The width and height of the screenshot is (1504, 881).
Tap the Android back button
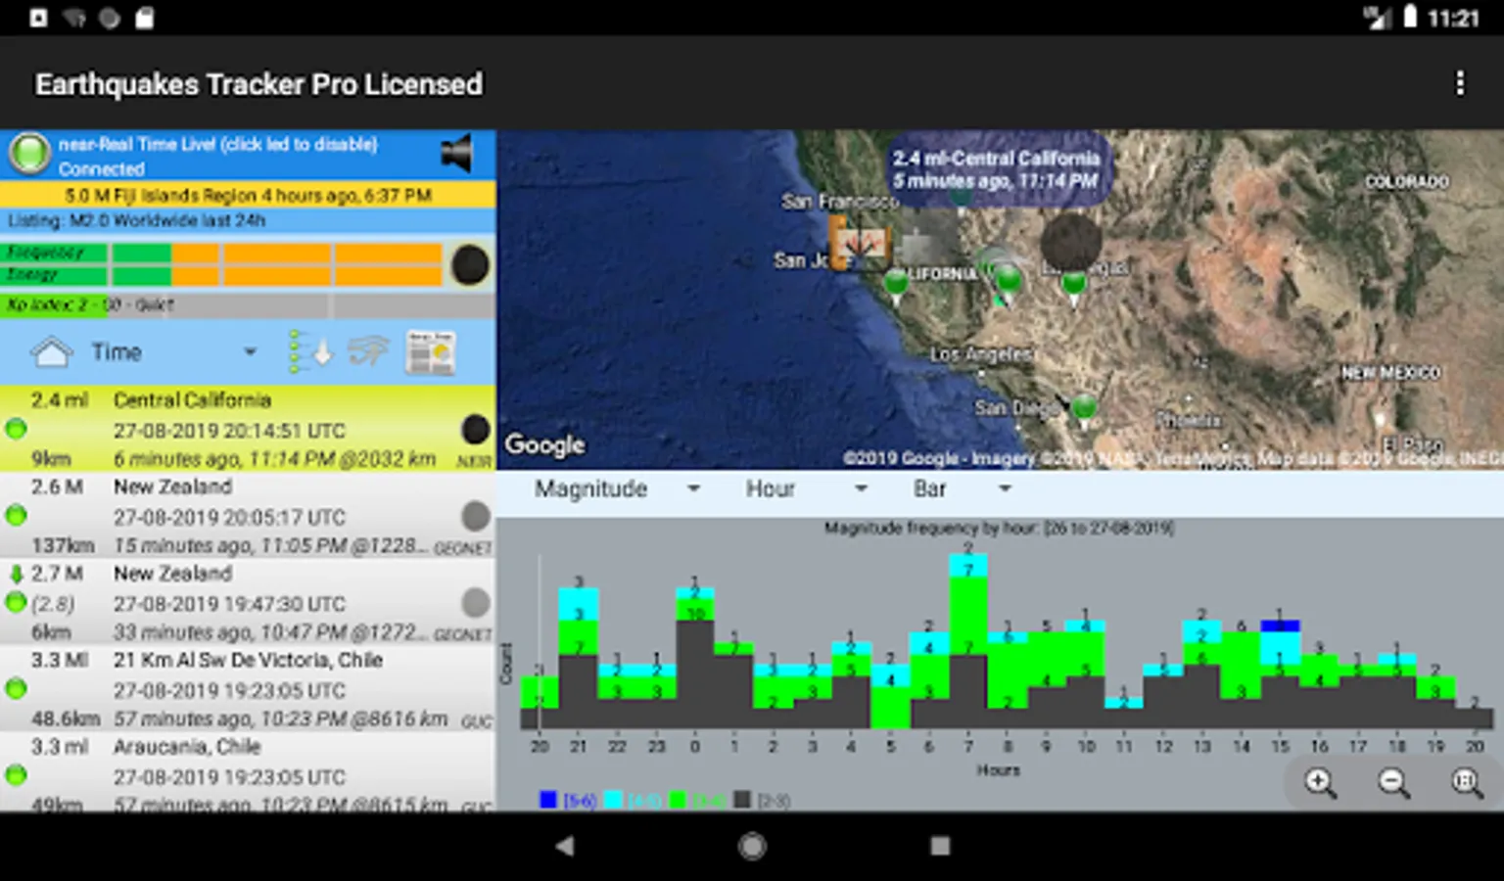(565, 846)
